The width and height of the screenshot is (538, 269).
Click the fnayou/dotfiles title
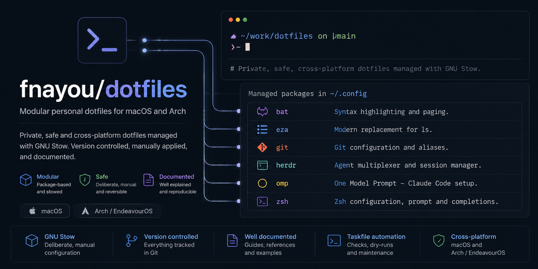tap(103, 89)
